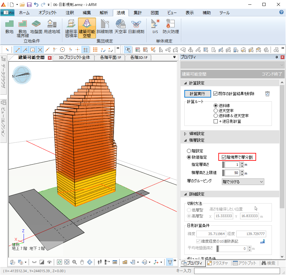Select the 建蔽率容積率 tool
The width and height of the screenshot is (286, 275).
click(x=71, y=28)
